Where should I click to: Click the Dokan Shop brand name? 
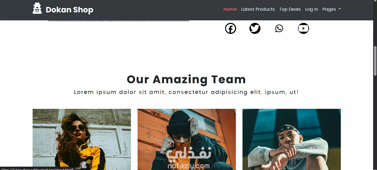click(69, 10)
